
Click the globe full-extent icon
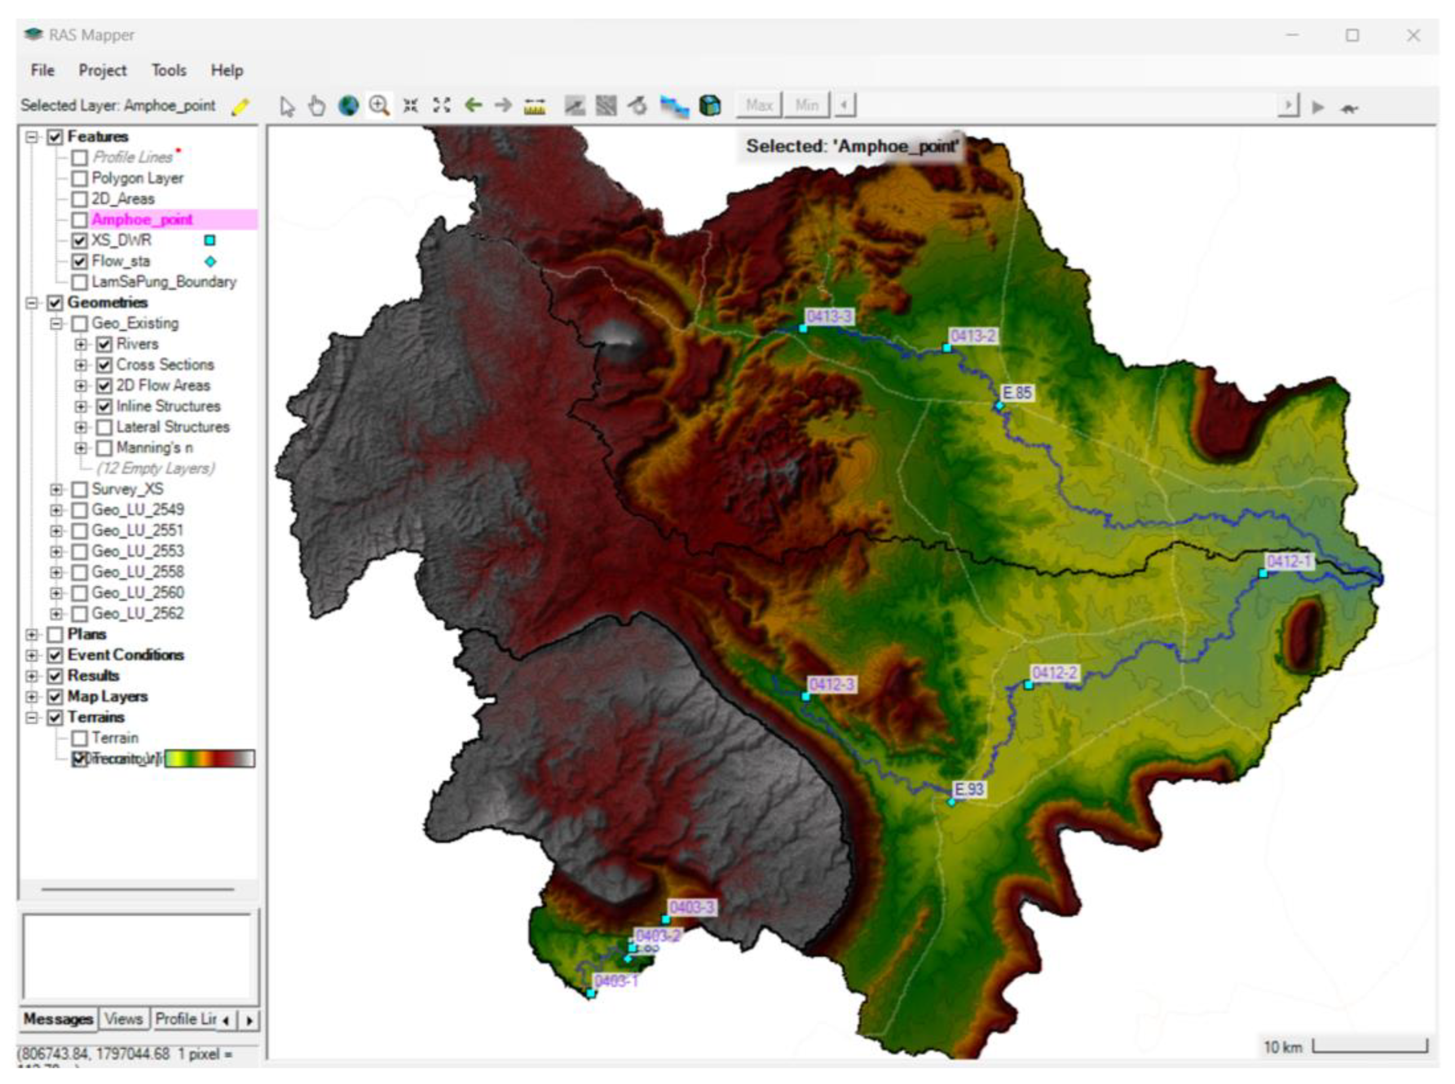pos(348,106)
